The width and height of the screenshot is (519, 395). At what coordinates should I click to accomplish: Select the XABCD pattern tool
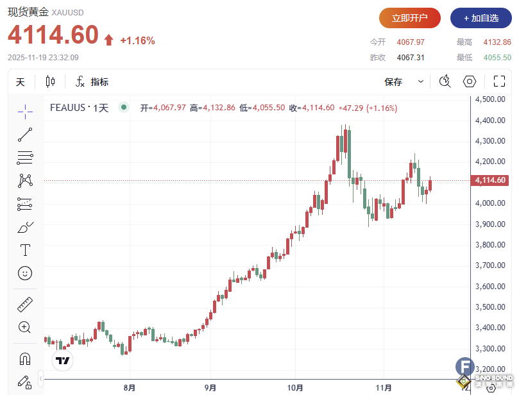pyautogui.click(x=24, y=180)
